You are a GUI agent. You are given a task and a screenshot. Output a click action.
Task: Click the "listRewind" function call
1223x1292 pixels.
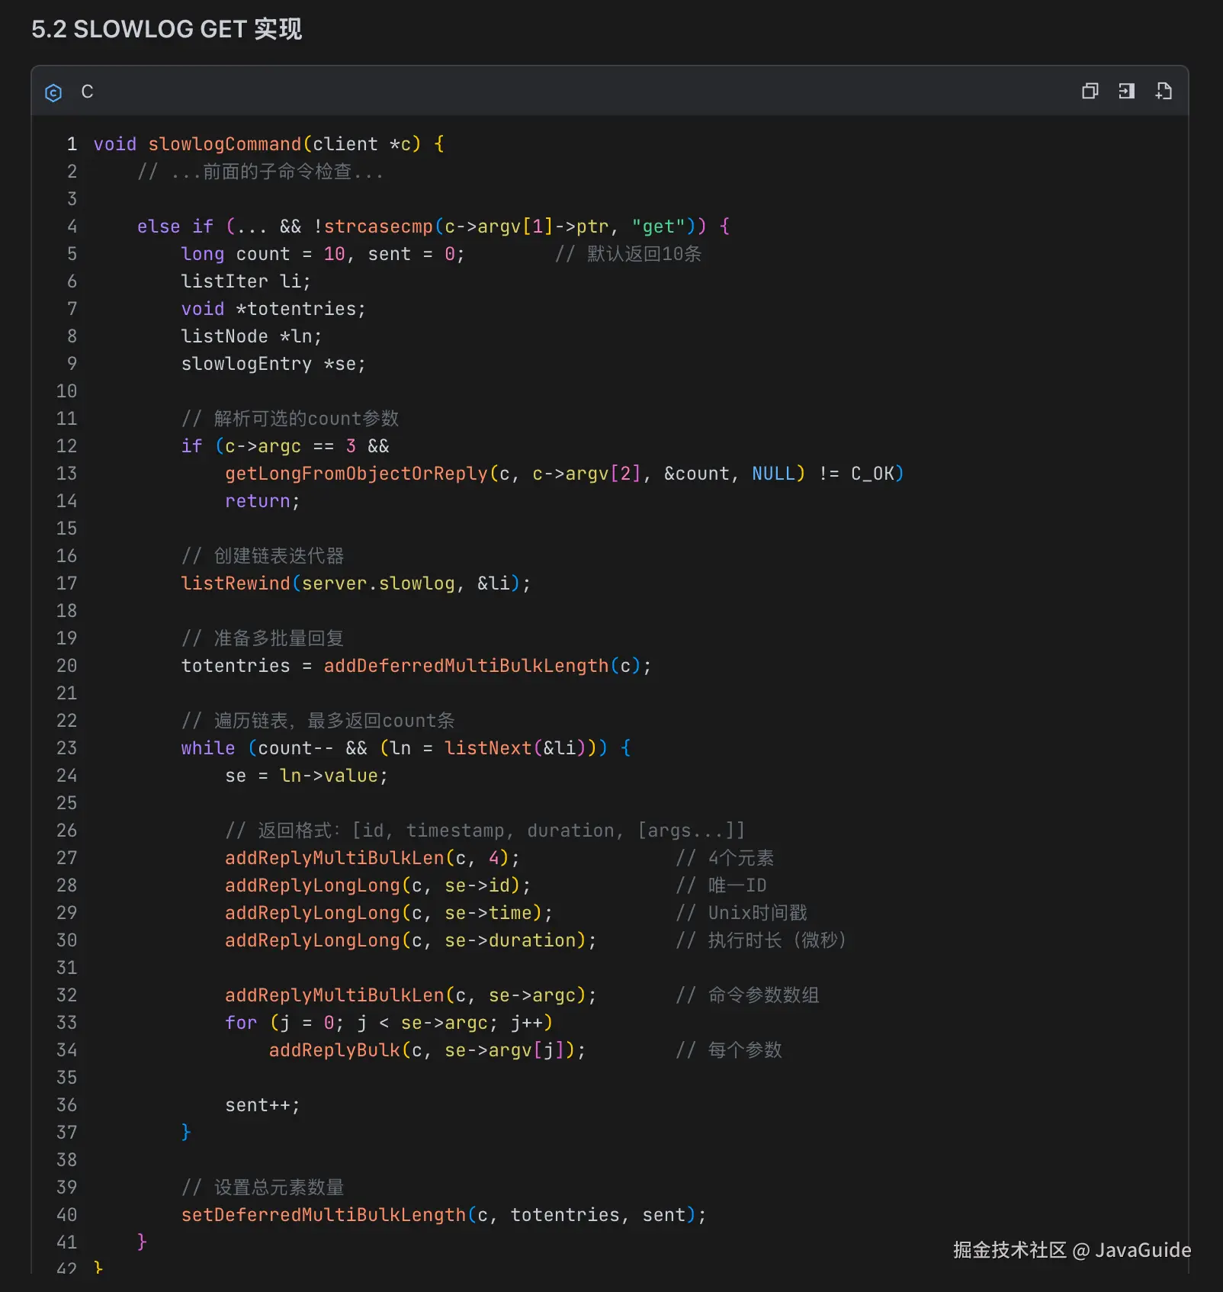click(x=236, y=583)
